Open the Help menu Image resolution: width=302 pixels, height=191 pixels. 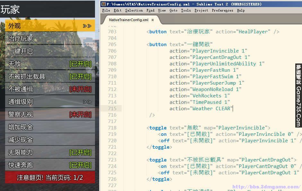coord(241,10)
